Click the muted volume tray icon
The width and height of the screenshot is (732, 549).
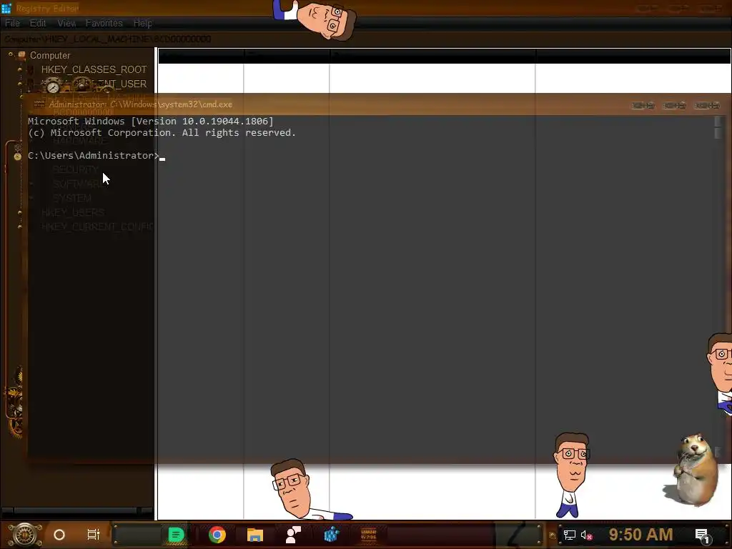[x=586, y=535]
